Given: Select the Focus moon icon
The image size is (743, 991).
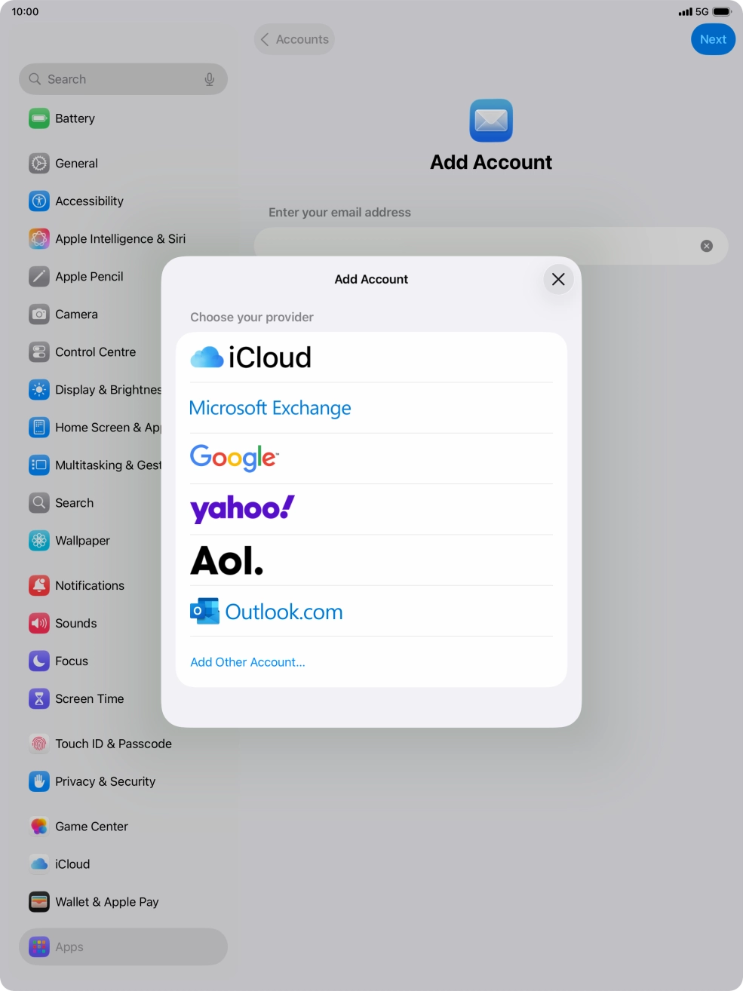Looking at the screenshot, I should coord(39,661).
